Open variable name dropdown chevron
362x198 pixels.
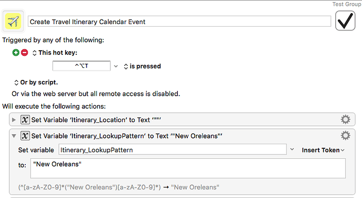(x=292, y=149)
